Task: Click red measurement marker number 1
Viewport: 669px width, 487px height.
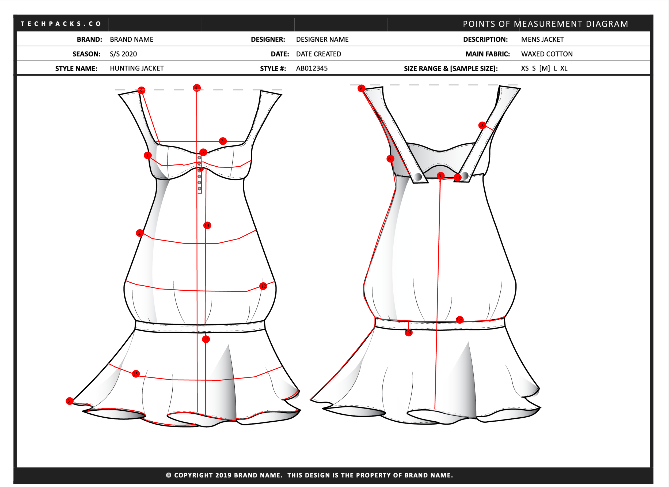Action: click(x=147, y=155)
